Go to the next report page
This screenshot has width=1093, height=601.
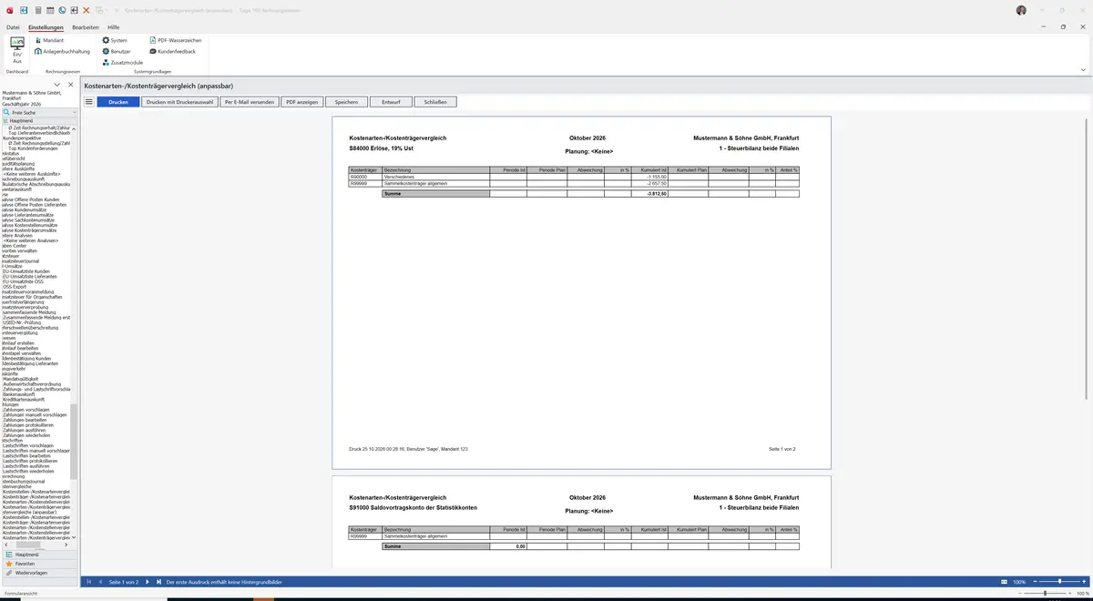[148, 581]
